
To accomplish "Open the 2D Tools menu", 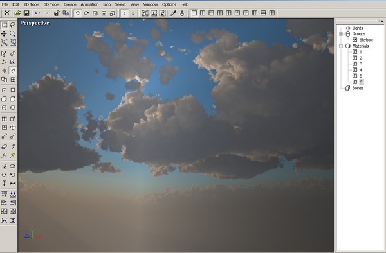I will point(32,4).
